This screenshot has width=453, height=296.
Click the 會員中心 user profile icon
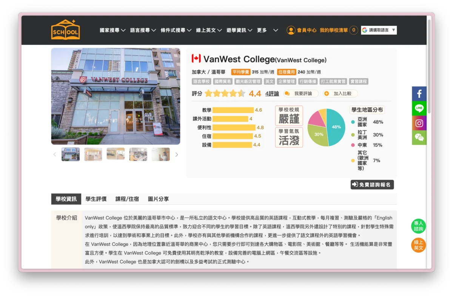click(x=291, y=30)
